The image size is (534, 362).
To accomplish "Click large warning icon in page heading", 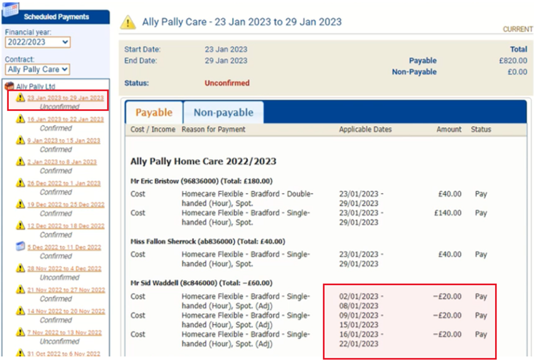I will coord(128,23).
